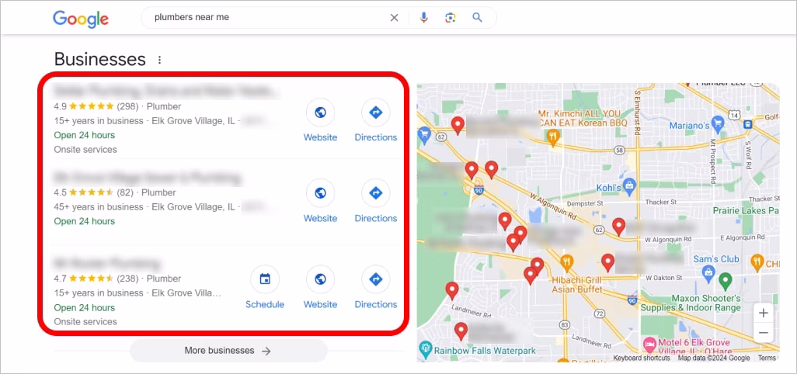Clear the search query with the X
The image size is (797, 374).
tap(394, 18)
